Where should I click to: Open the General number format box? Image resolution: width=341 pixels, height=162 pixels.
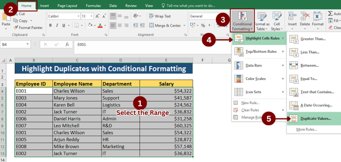pyautogui.click(x=202, y=16)
